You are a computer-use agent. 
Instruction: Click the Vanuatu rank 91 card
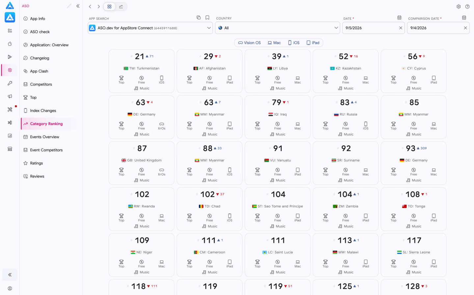pos(277,163)
